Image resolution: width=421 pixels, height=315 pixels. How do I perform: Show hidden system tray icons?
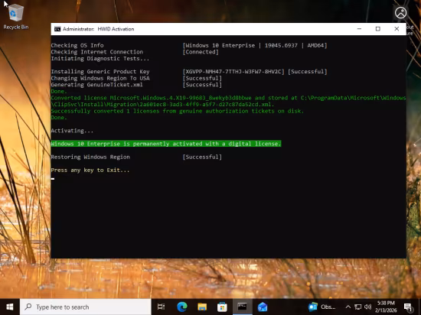tap(348, 307)
